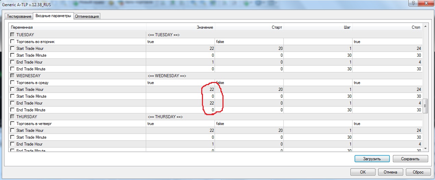Check the Start Trade Hour box under WEDNESDAY

tap(13, 89)
